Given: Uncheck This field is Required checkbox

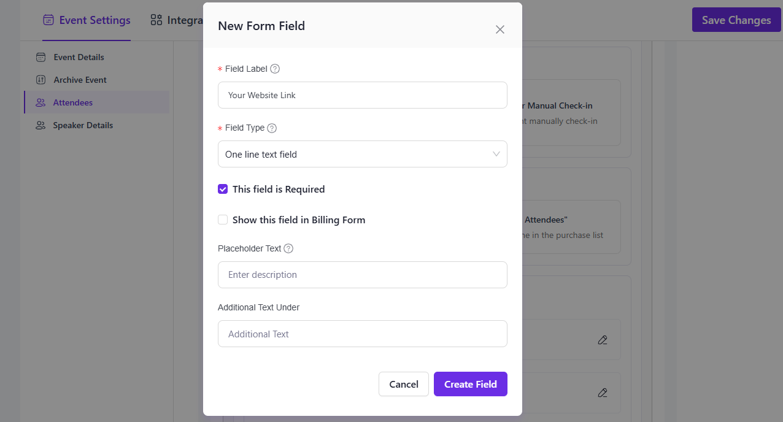Looking at the screenshot, I should pyautogui.click(x=223, y=189).
